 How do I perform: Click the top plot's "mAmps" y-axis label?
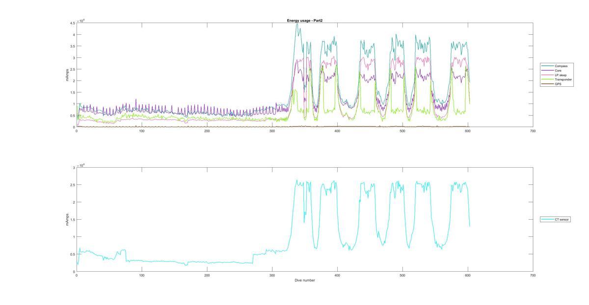tap(67, 75)
